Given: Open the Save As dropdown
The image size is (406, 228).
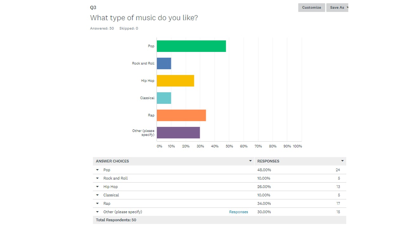Looking at the screenshot, I should point(337,8).
